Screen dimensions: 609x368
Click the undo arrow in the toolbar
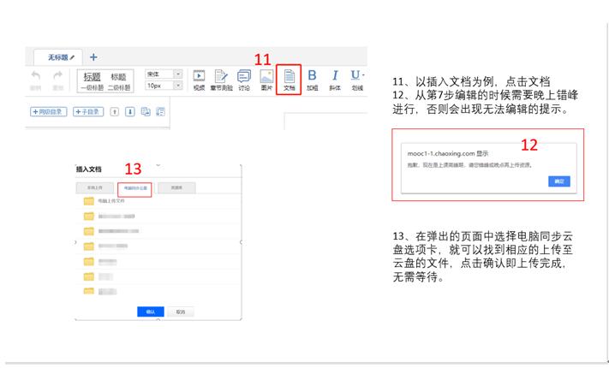click(36, 79)
